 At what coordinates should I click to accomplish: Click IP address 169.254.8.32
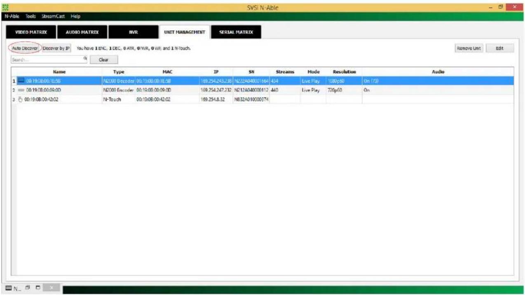click(212, 99)
